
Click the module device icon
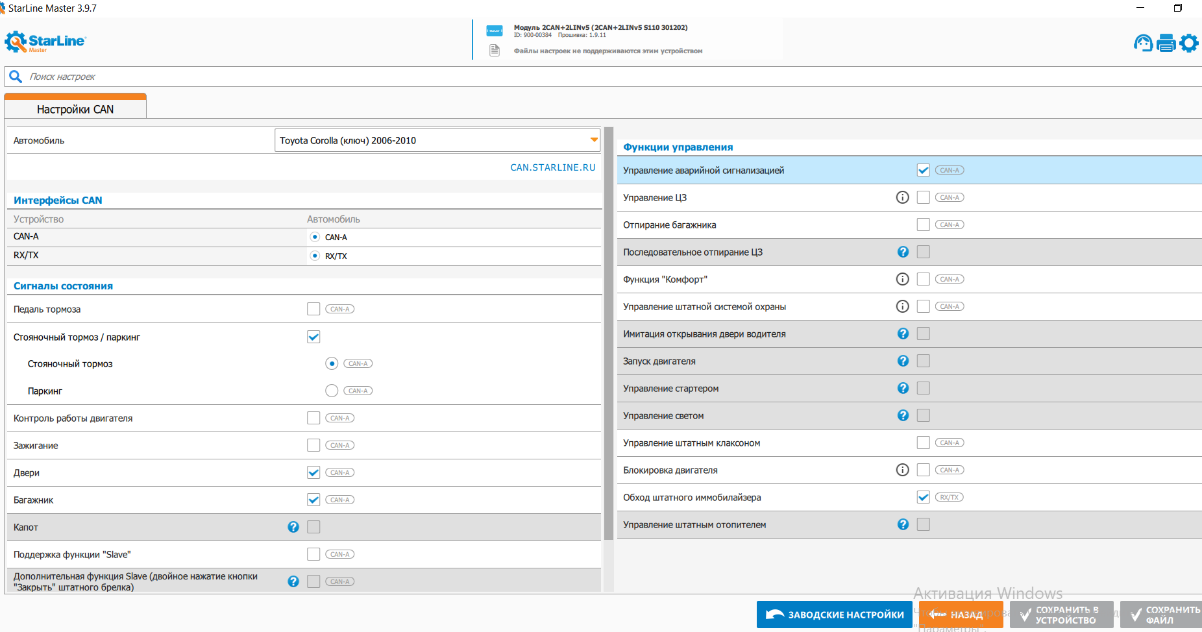click(495, 30)
